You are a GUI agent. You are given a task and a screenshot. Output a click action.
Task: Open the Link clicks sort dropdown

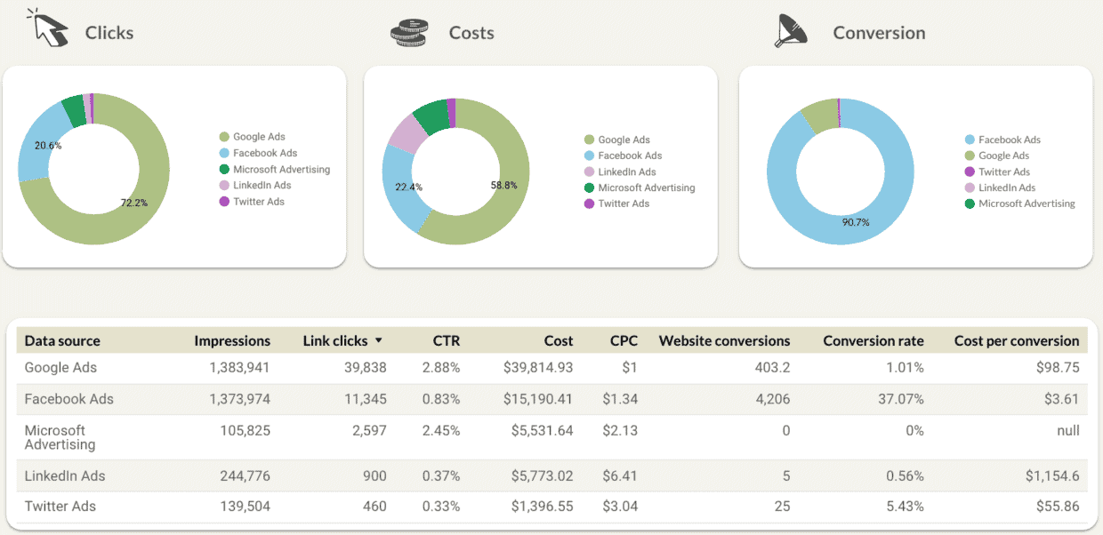point(377,340)
